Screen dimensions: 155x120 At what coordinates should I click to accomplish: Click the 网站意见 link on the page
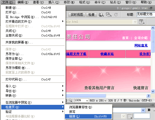coord(141,45)
